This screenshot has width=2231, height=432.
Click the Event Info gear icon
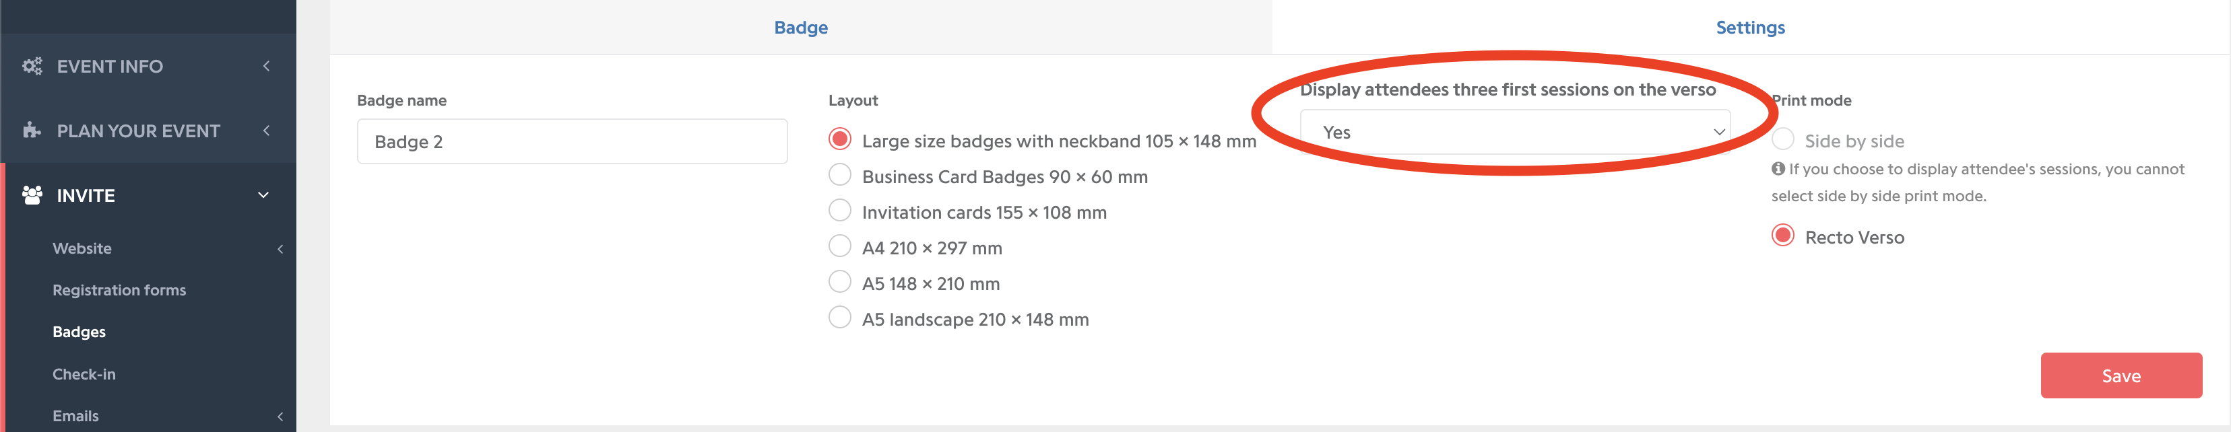31,65
